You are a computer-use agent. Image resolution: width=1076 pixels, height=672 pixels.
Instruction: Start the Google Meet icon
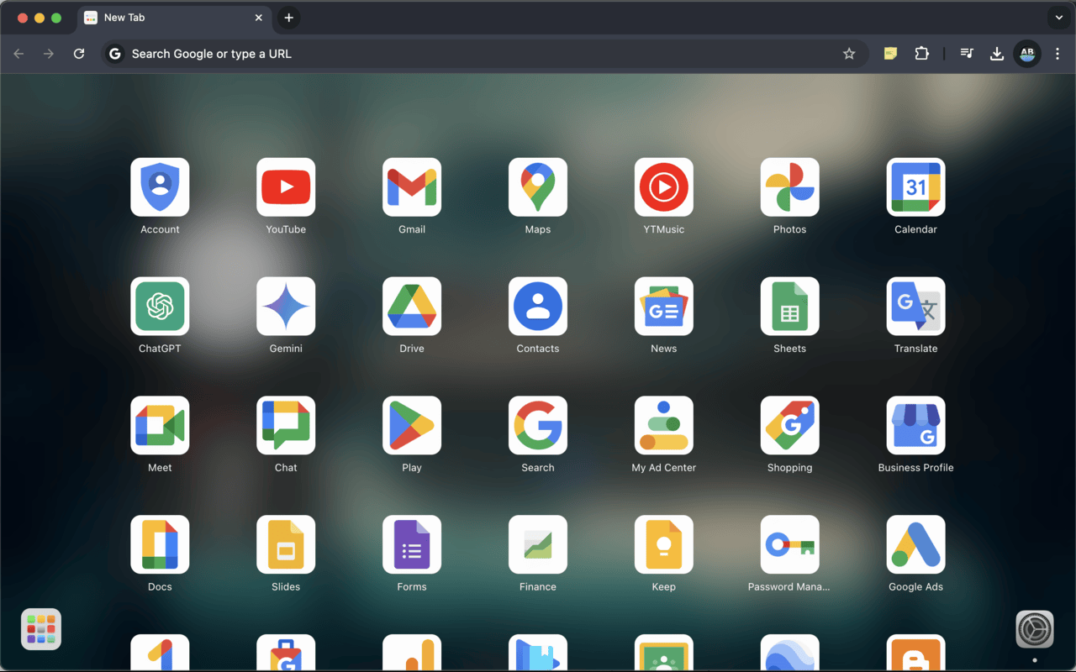coord(160,426)
